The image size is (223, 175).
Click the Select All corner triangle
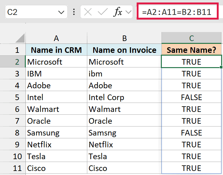20,38
